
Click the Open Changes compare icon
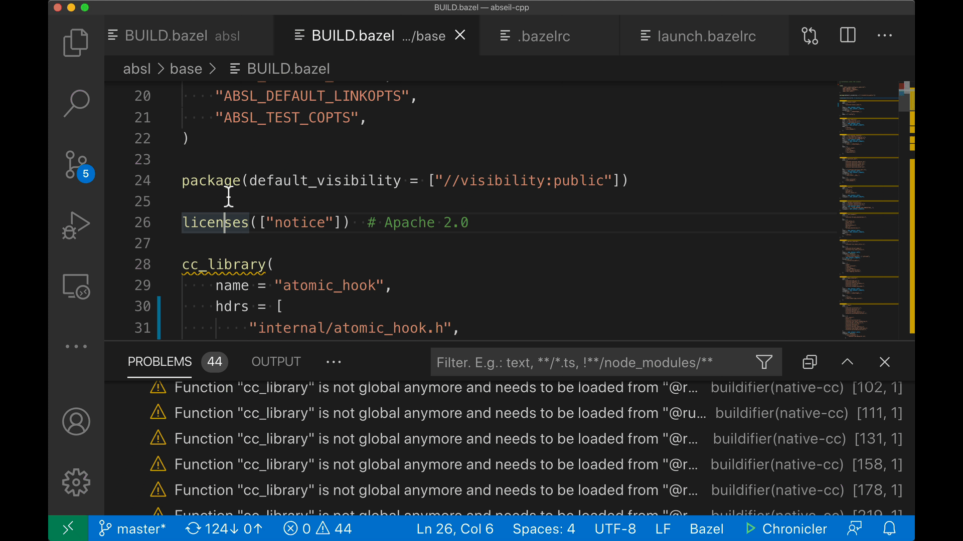[810, 36]
